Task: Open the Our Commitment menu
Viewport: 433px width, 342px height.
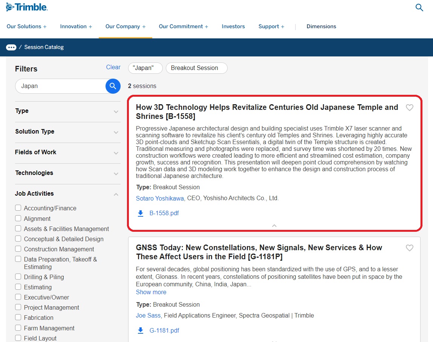Action: (184, 26)
